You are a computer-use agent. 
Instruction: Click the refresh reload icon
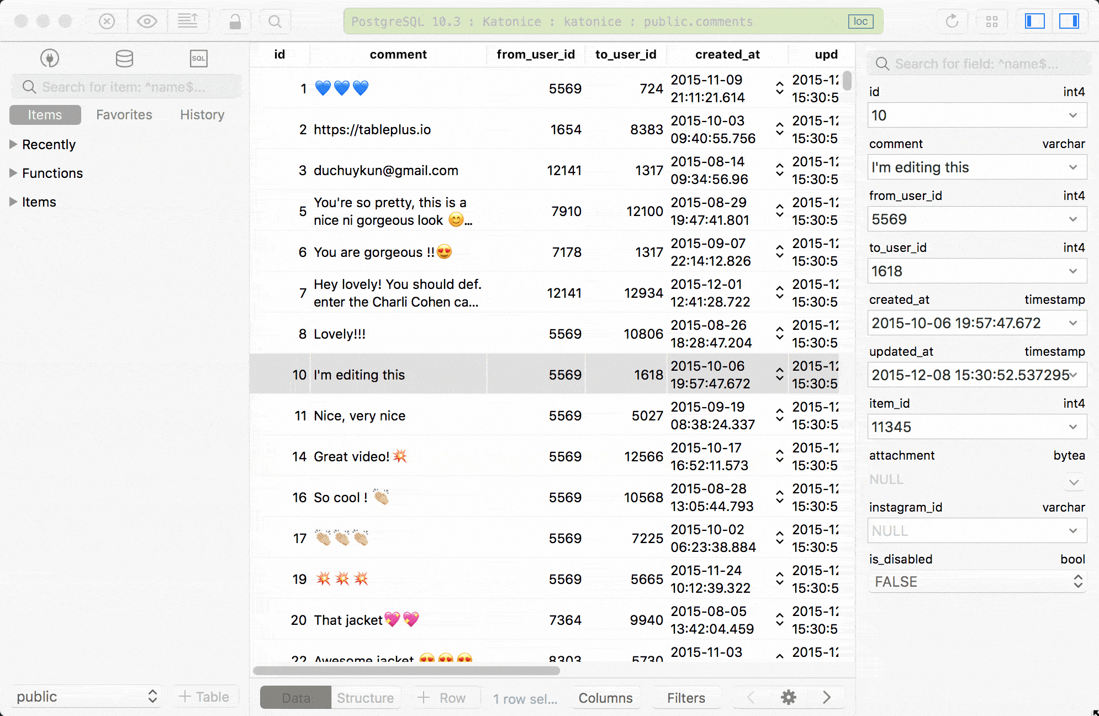pyautogui.click(x=952, y=22)
